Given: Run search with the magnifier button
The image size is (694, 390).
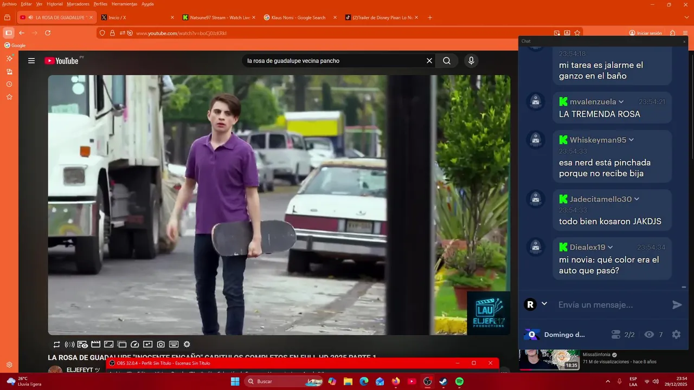Looking at the screenshot, I should coord(447,61).
